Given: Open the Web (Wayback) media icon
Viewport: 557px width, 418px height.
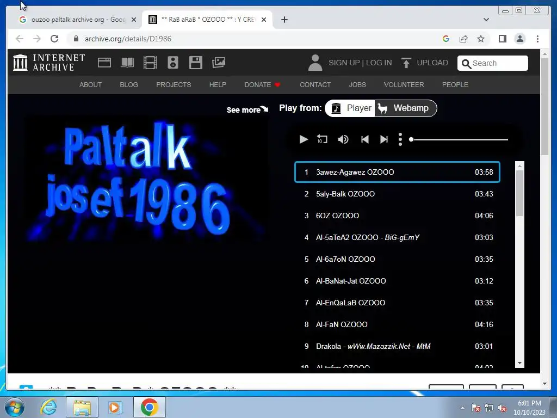Looking at the screenshot, I should coord(104,63).
